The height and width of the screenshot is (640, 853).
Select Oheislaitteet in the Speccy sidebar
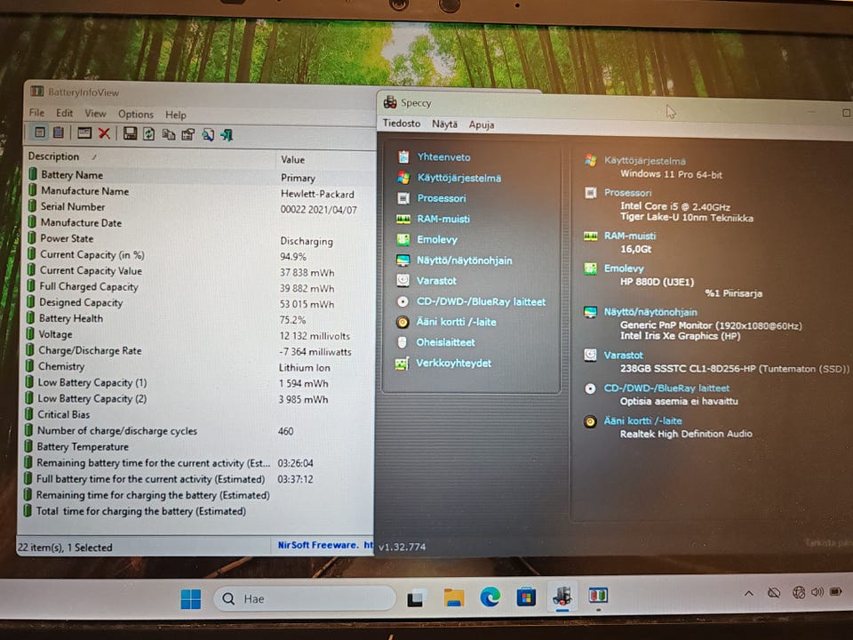coord(445,342)
